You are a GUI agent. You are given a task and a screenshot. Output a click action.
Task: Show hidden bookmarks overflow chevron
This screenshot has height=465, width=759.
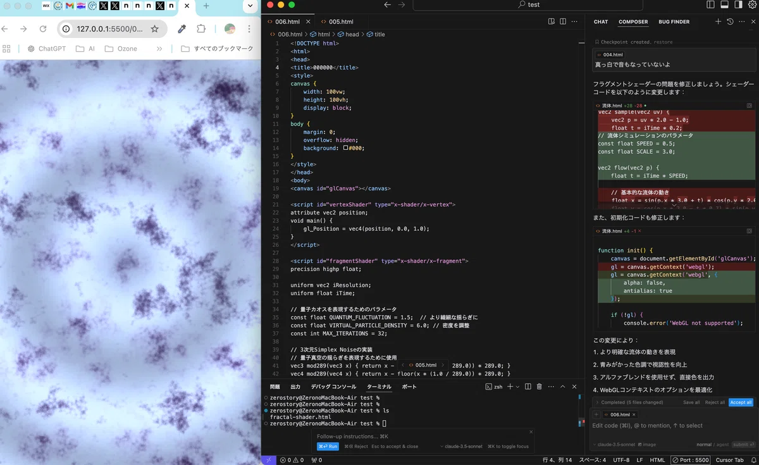(159, 48)
